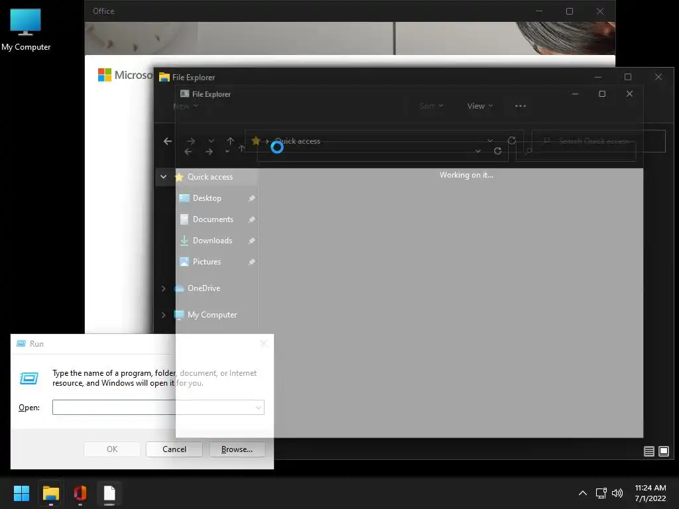Screen dimensions: 679x509
Task: Click Browse... in the Run dialog
Action: (x=237, y=449)
